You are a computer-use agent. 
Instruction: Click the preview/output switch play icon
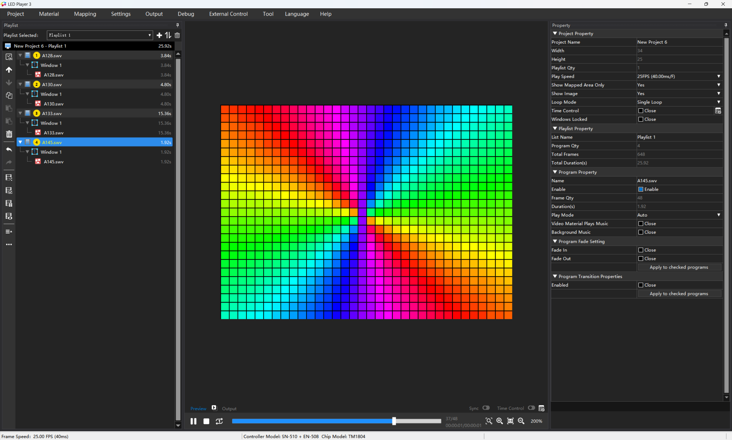[214, 408]
